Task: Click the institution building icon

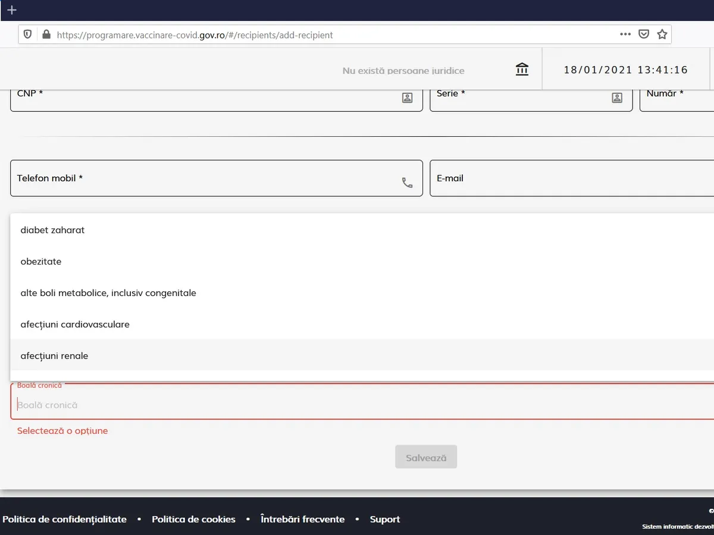Action: click(522, 70)
